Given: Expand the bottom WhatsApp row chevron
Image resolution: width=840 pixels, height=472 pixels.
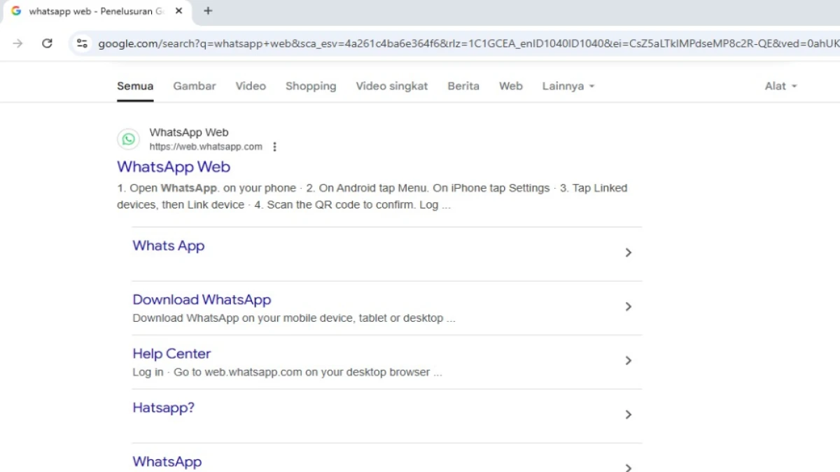Looking at the screenshot, I should (628, 468).
